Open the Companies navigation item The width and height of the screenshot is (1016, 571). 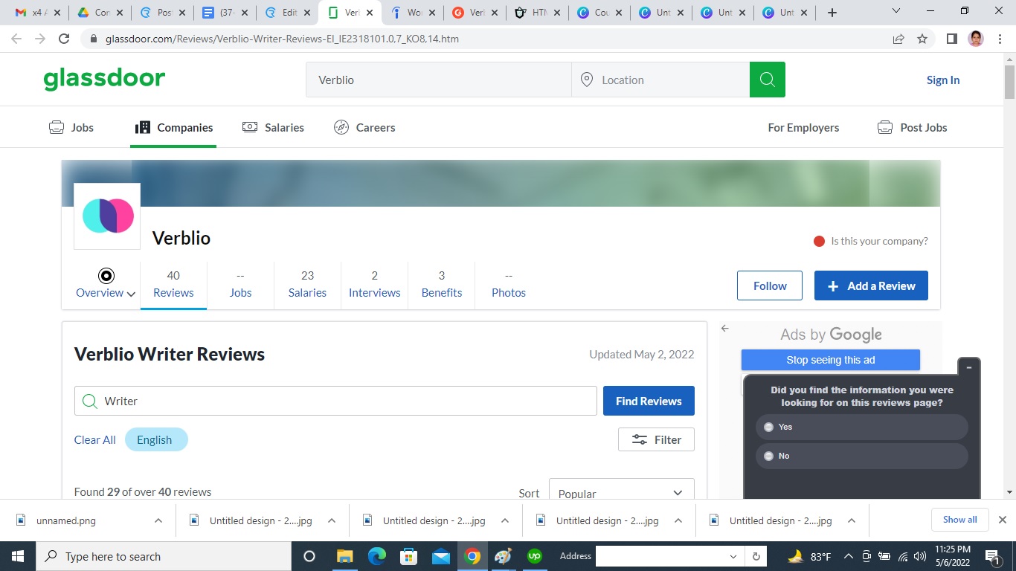pos(174,127)
